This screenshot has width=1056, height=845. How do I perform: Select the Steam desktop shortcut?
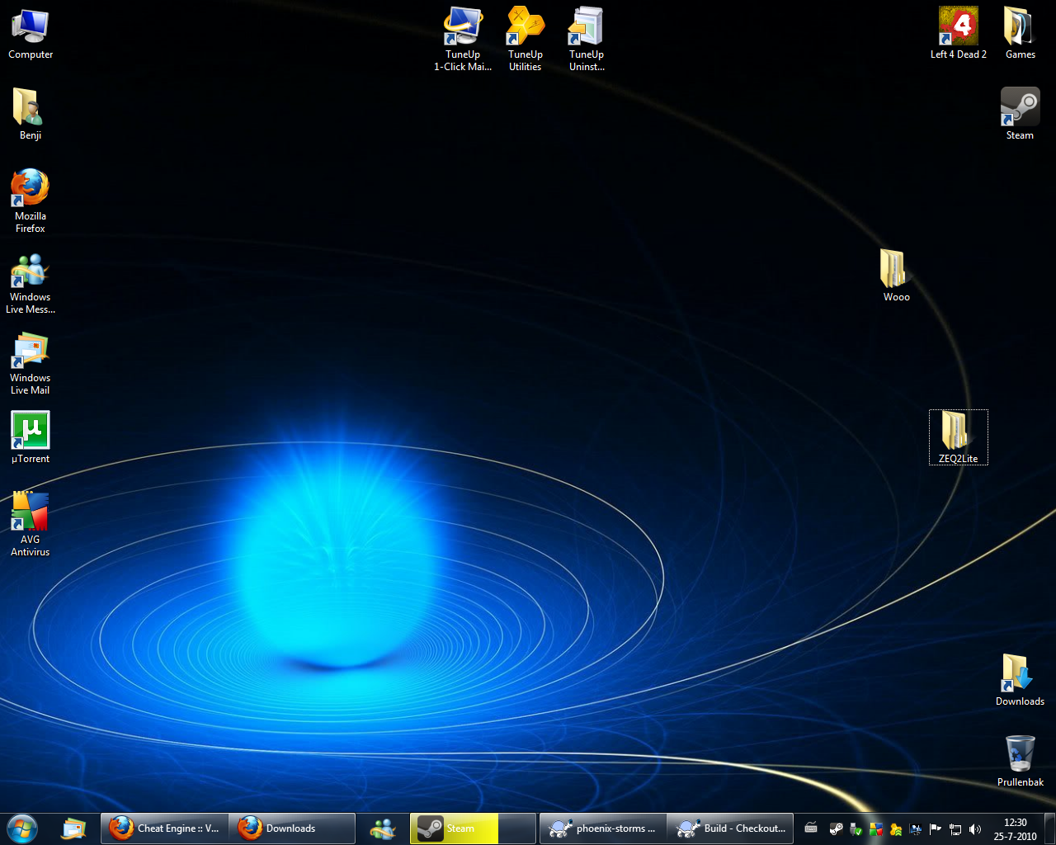point(1020,108)
